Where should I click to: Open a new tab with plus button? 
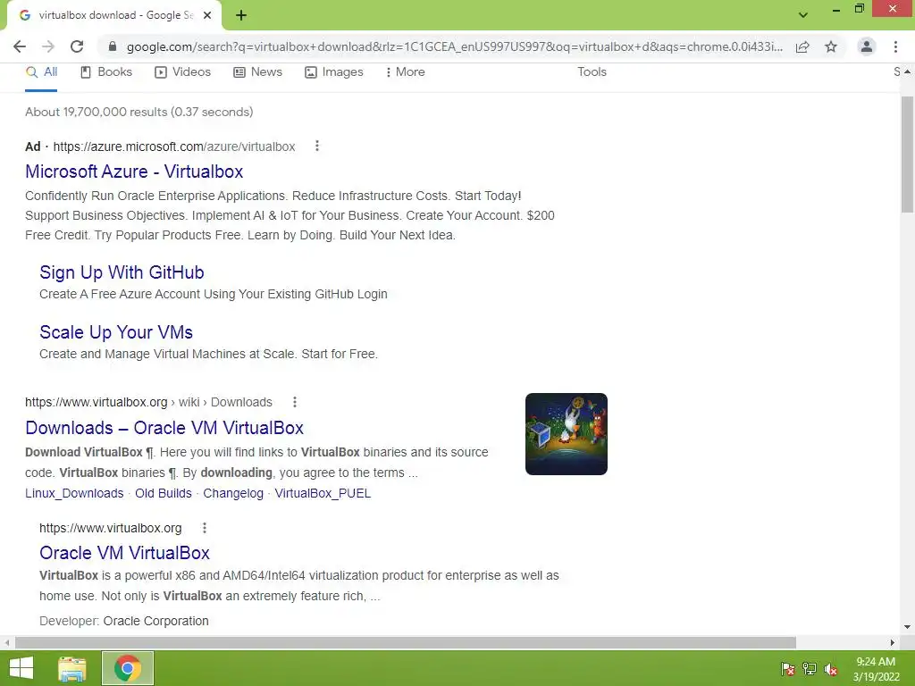241,15
